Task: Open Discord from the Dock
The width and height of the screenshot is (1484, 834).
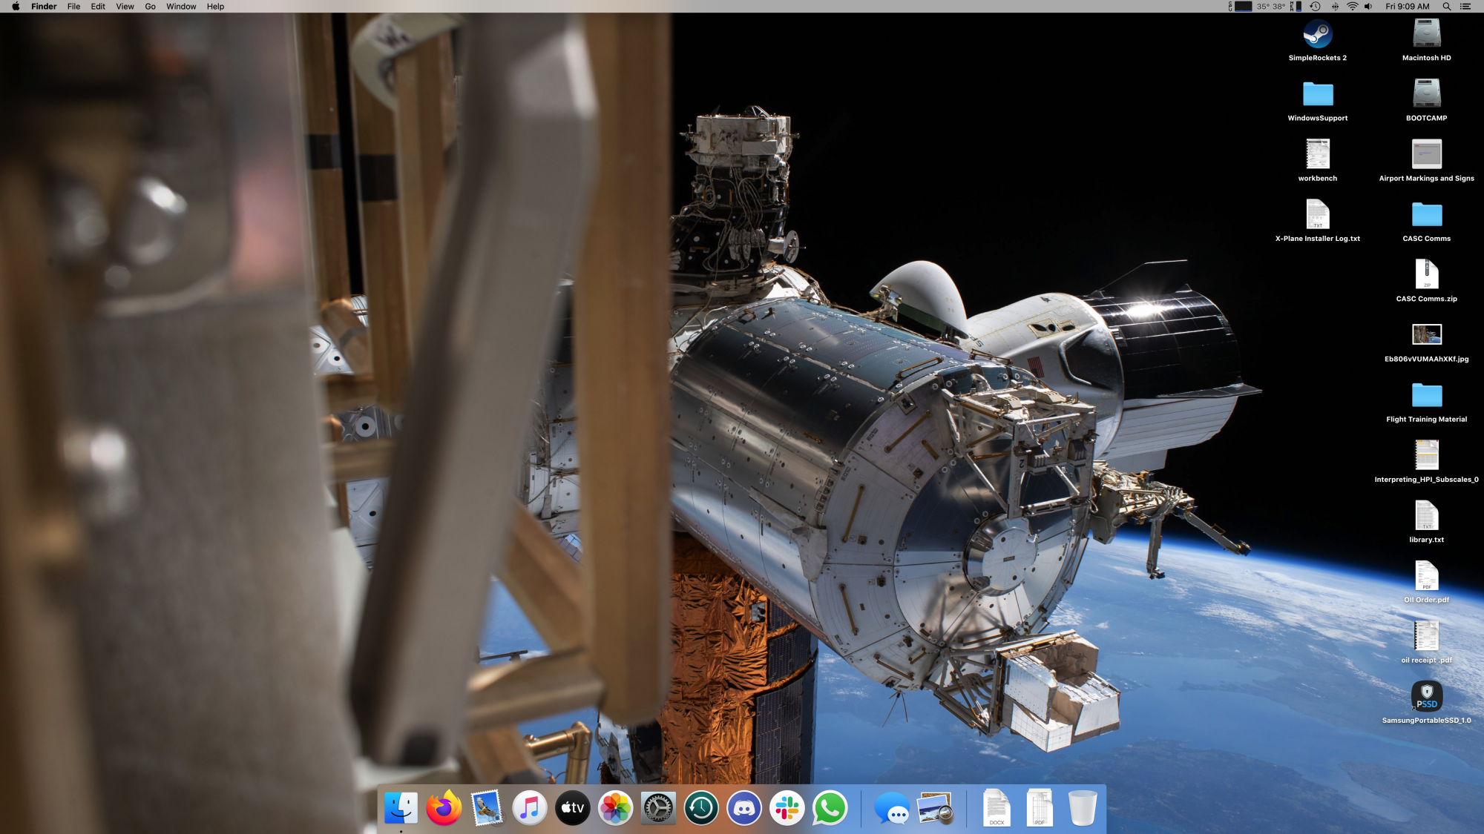Action: [744, 808]
